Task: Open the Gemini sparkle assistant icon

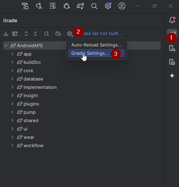Action: click(172, 76)
